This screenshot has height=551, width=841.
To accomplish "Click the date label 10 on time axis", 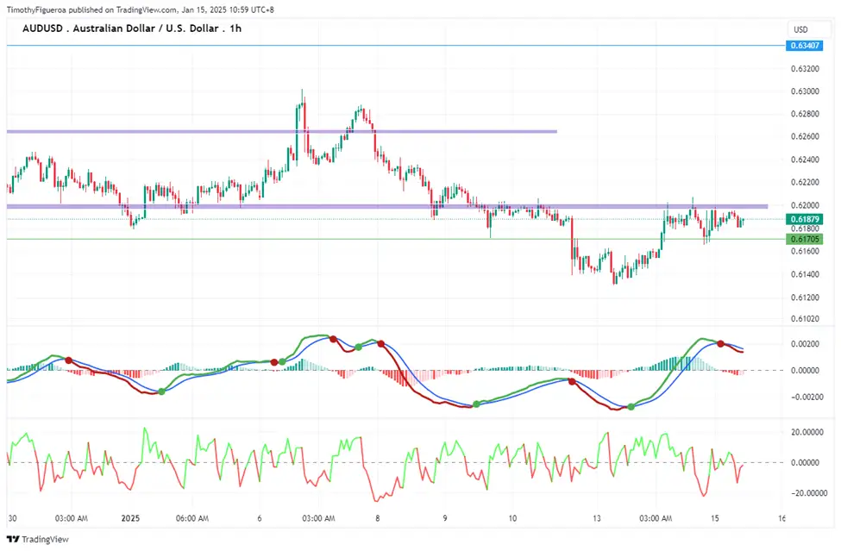I will (512, 518).
